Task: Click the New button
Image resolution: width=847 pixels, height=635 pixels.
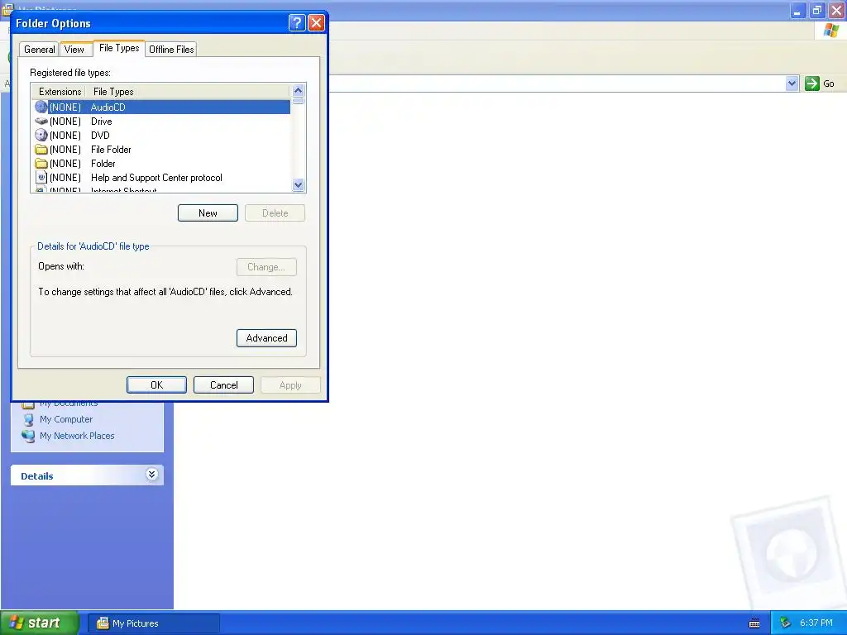Action: (208, 212)
